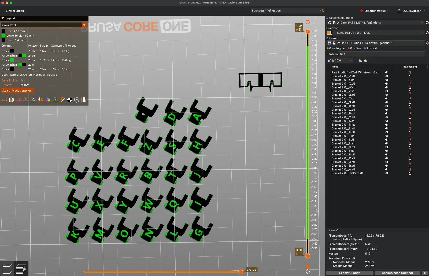Screen dimensions: 429x276
Task: Toggle shells cube icon in legend
Action: point(77,100)
